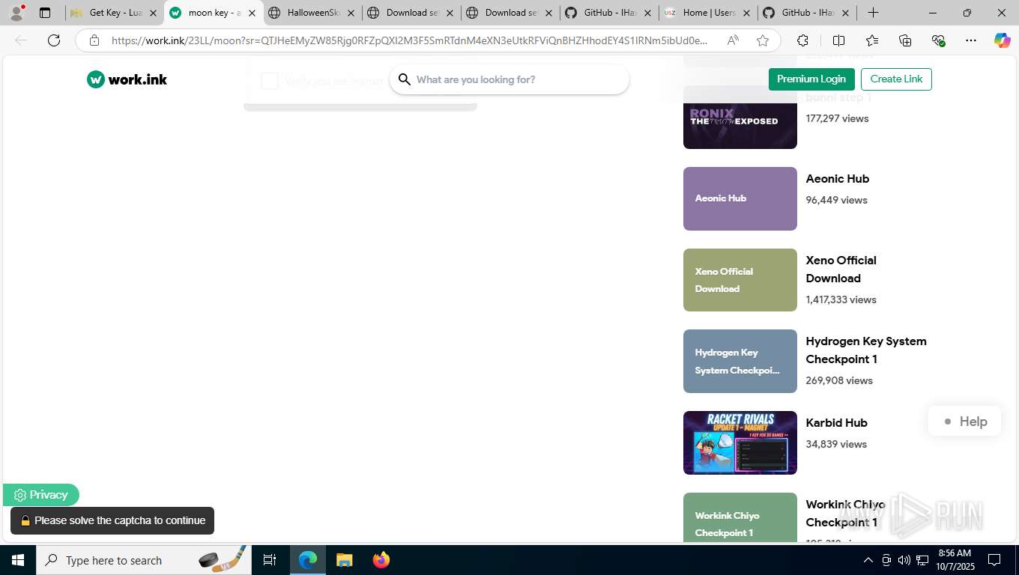This screenshot has width=1019, height=575.
Task: Click the Hydrogen Key System thumbnail
Action: (x=740, y=361)
